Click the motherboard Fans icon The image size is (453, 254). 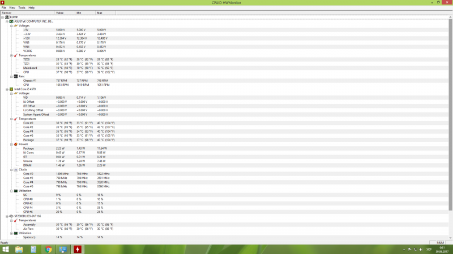click(x=15, y=76)
